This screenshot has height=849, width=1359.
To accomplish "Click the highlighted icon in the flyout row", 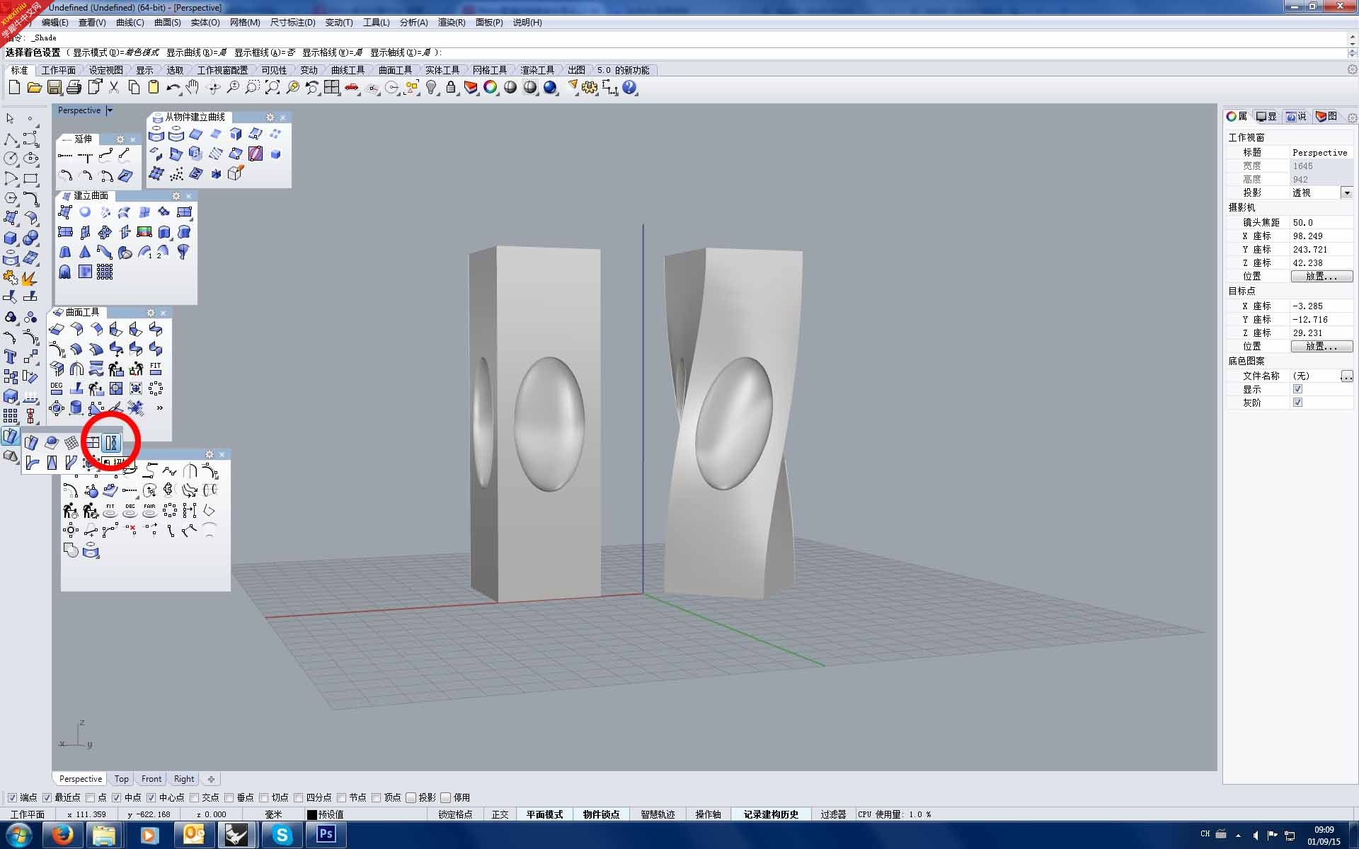I will (x=111, y=443).
